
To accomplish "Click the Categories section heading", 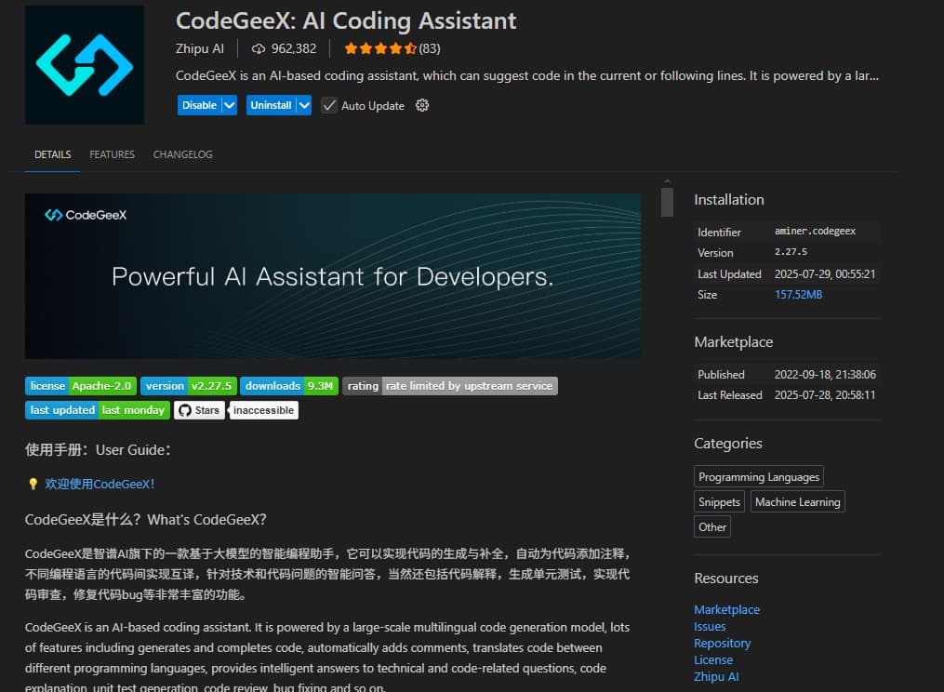I will 728,444.
